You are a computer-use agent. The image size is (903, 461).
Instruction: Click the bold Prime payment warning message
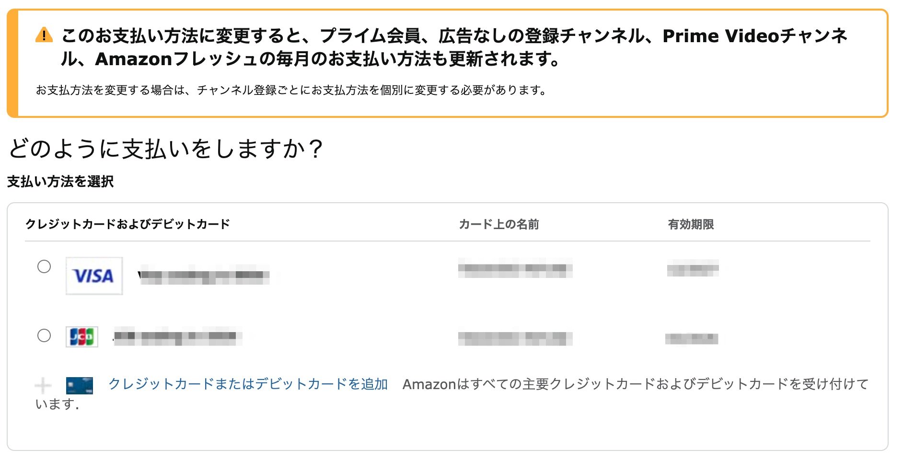tap(454, 47)
